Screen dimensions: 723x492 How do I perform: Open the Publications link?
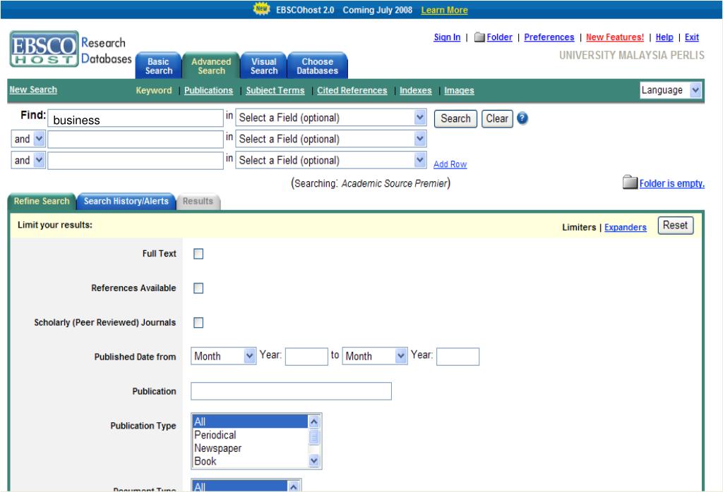(x=208, y=91)
